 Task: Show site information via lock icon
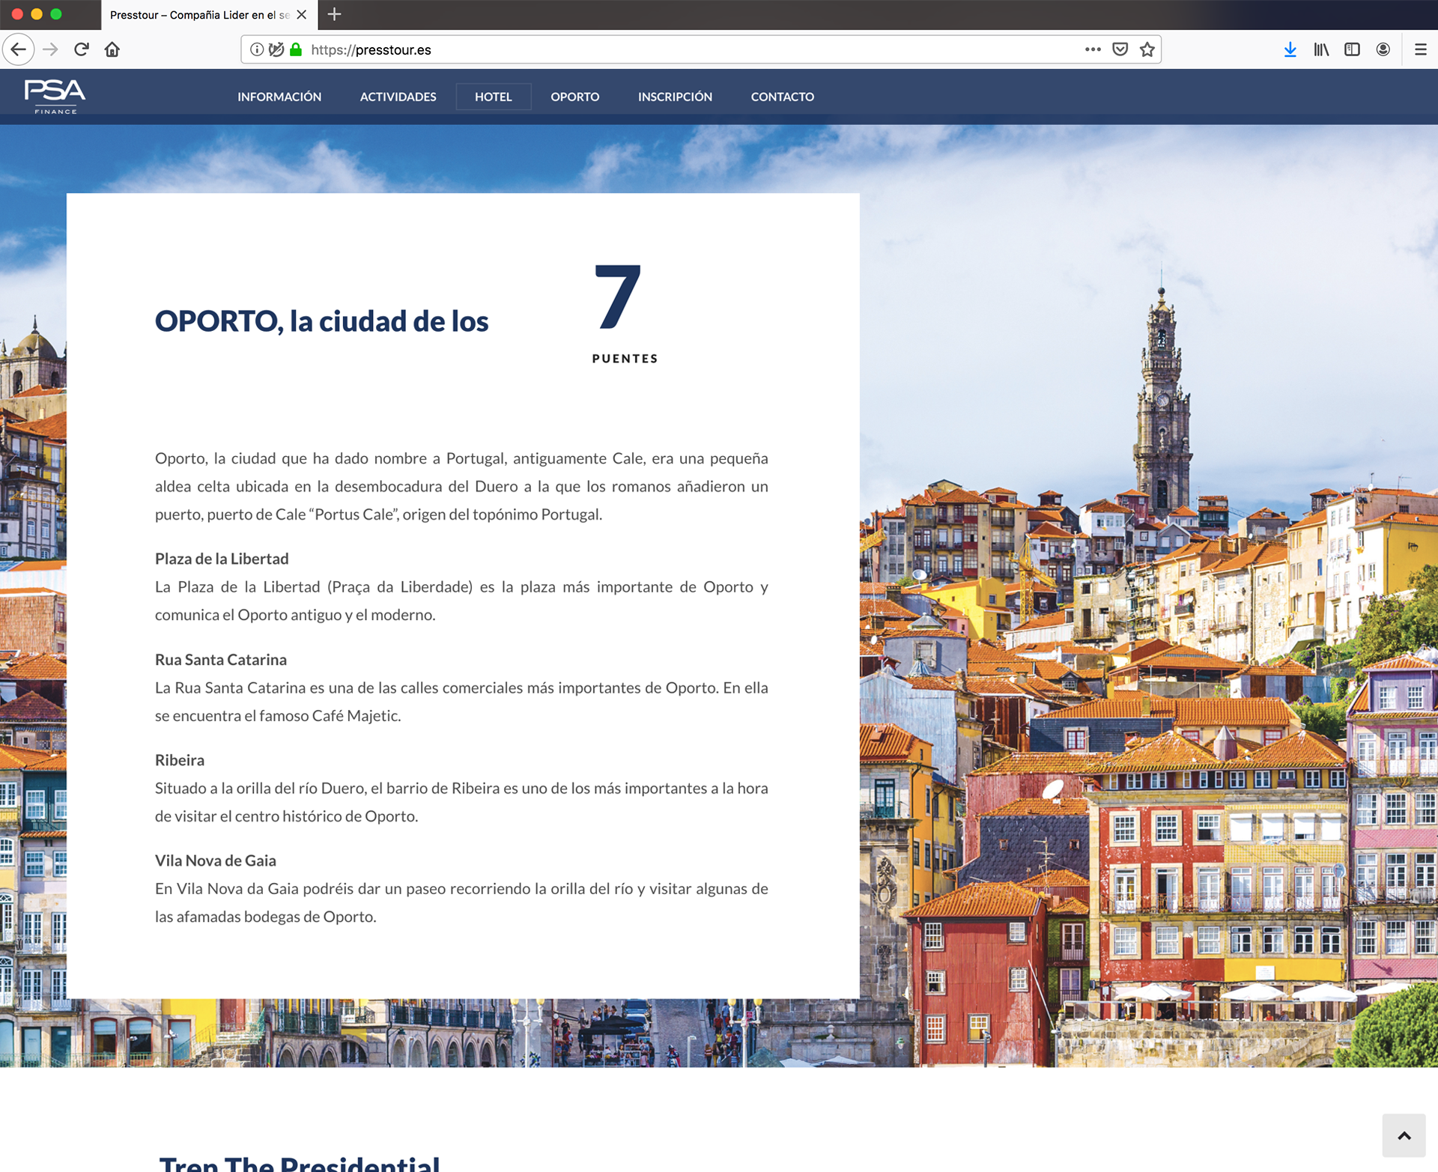(296, 49)
